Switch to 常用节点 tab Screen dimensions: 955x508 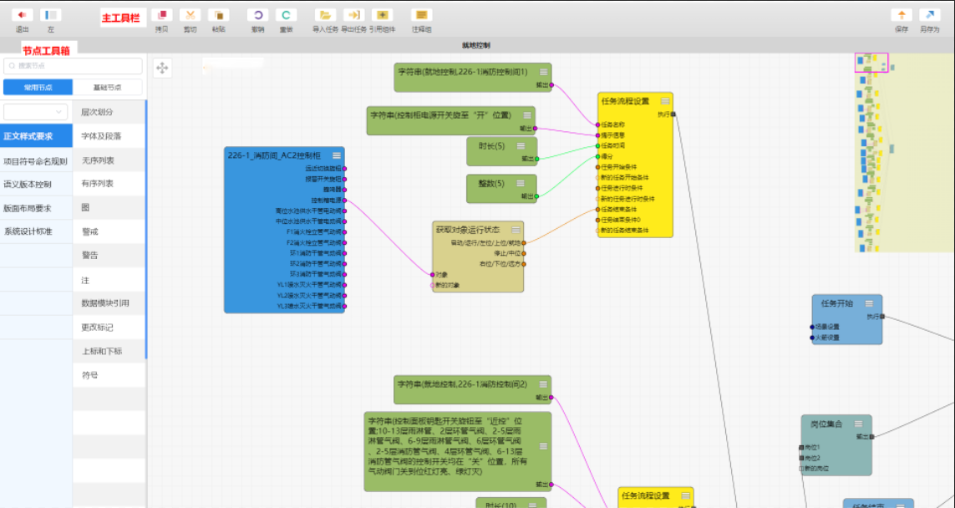click(x=38, y=87)
